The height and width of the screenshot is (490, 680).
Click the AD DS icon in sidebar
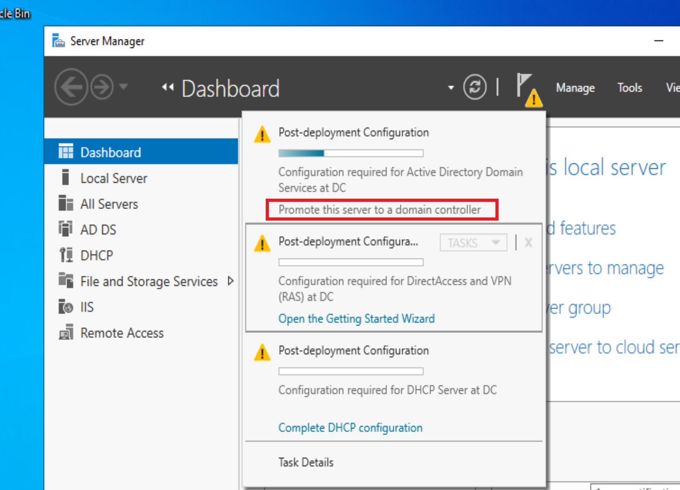pos(66,229)
